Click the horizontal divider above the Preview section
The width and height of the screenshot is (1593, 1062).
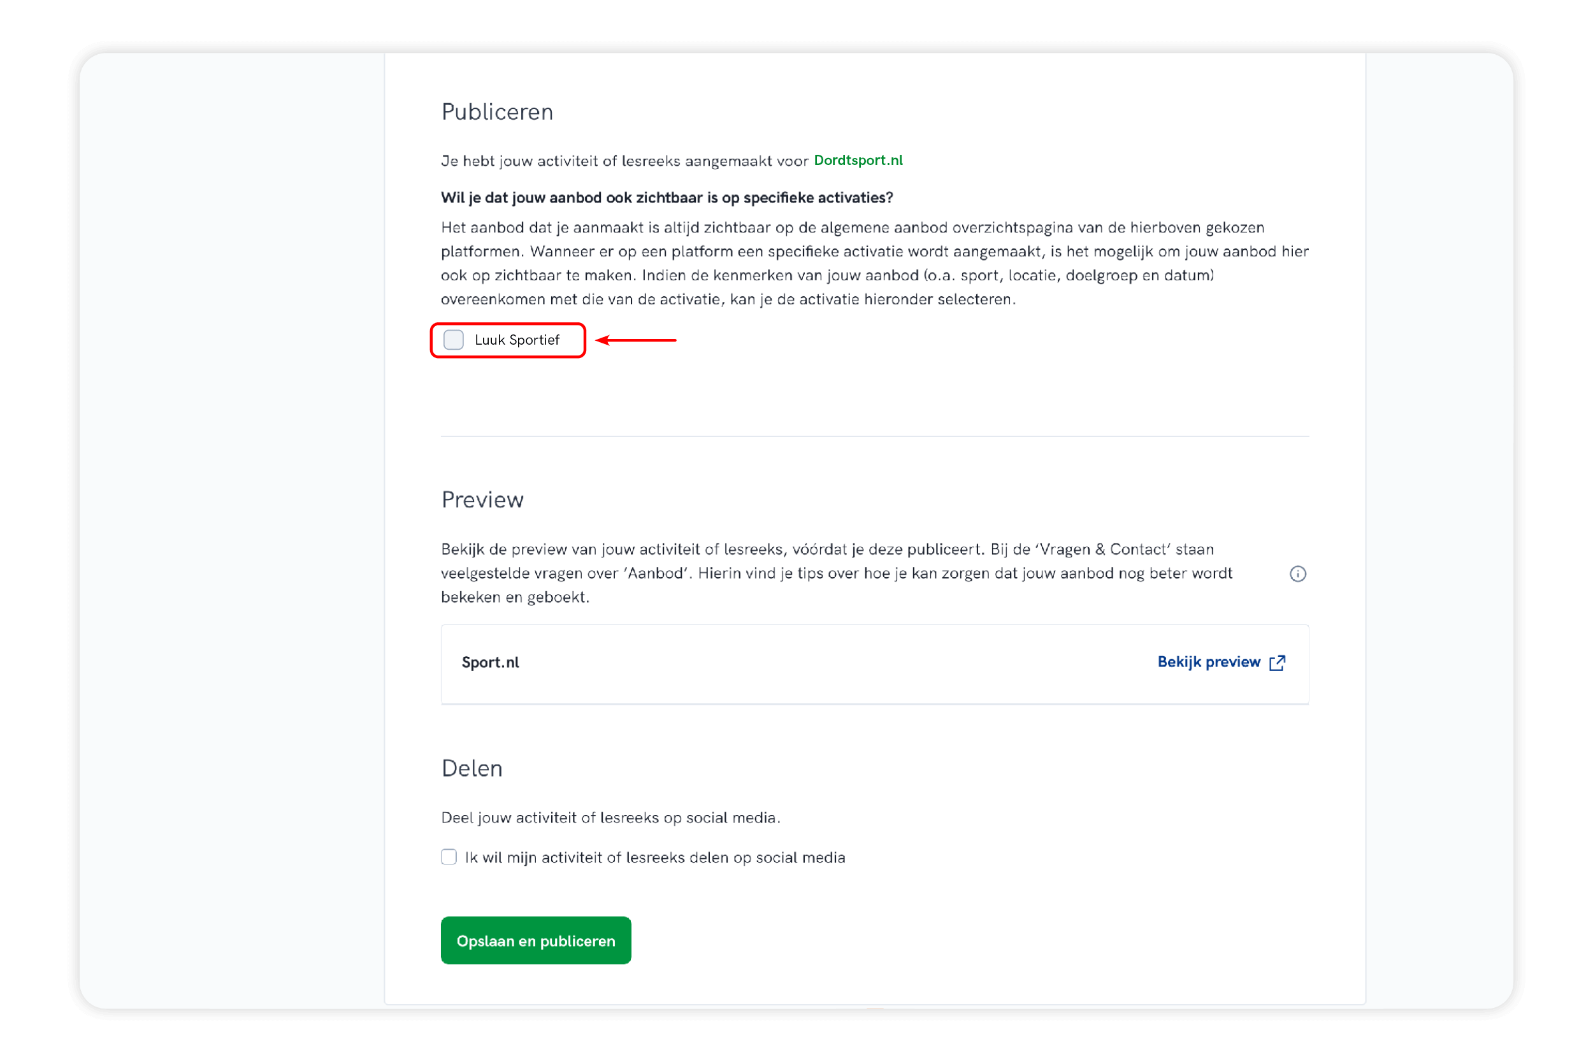pos(874,436)
